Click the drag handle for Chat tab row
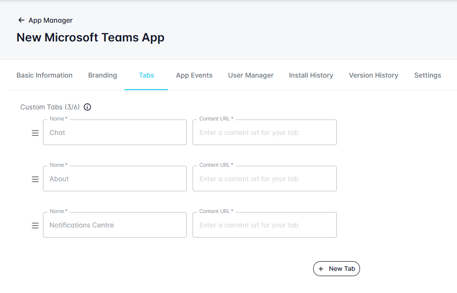The height and width of the screenshot is (293, 457). tap(35, 133)
